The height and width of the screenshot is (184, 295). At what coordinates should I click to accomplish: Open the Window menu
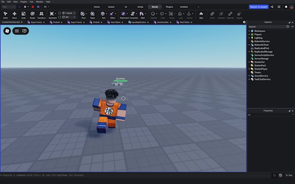click(39, 2)
